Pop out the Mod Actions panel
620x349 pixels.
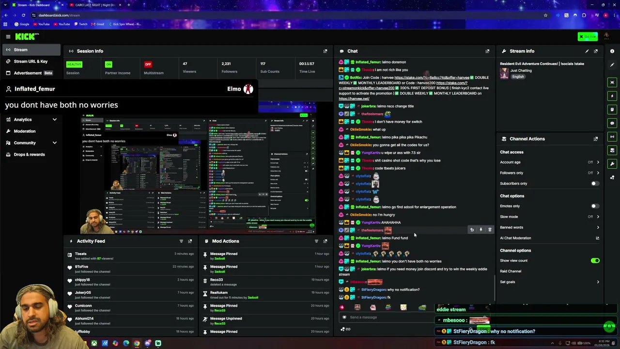pos(325,241)
